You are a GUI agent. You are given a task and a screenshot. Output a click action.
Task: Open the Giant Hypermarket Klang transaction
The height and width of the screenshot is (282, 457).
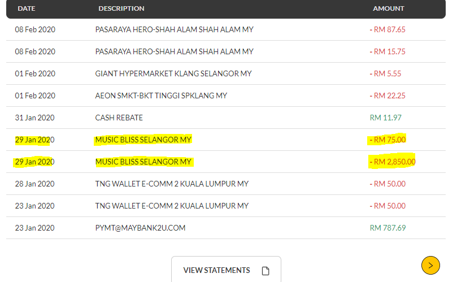point(173,73)
